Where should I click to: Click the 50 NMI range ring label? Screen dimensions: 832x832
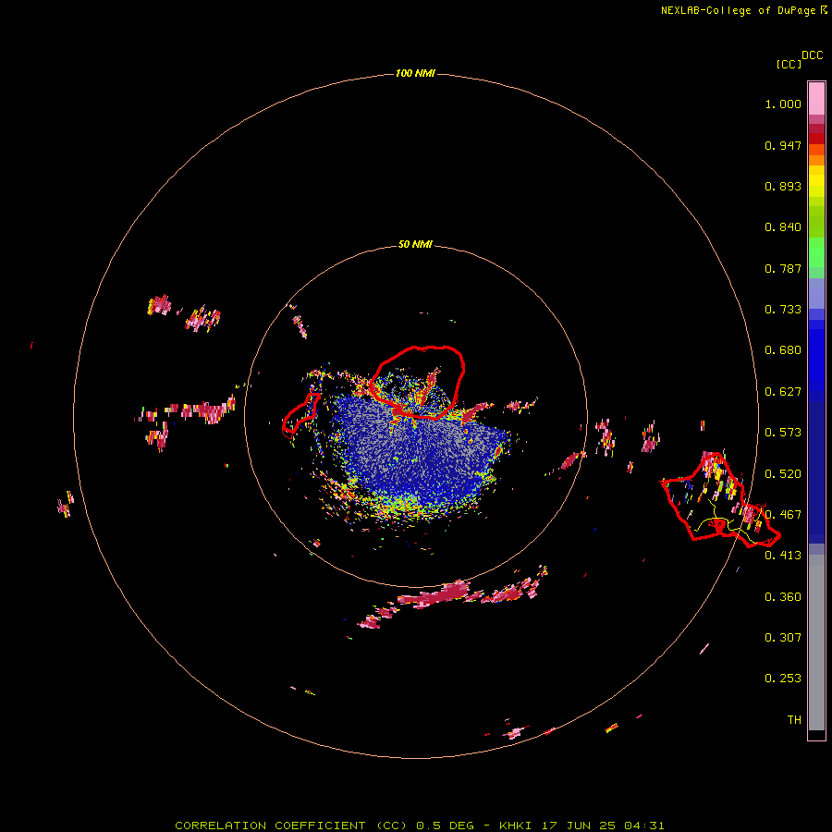tap(415, 244)
